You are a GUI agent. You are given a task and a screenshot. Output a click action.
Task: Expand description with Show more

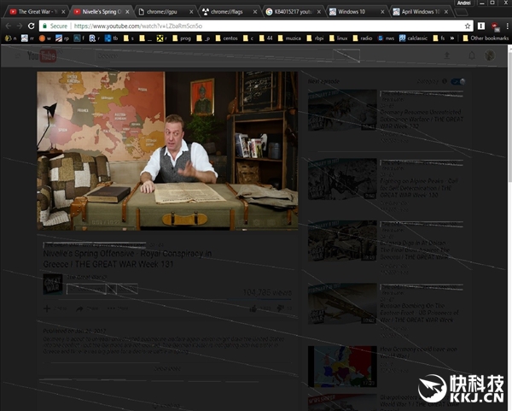pyautogui.click(x=167, y=368)
